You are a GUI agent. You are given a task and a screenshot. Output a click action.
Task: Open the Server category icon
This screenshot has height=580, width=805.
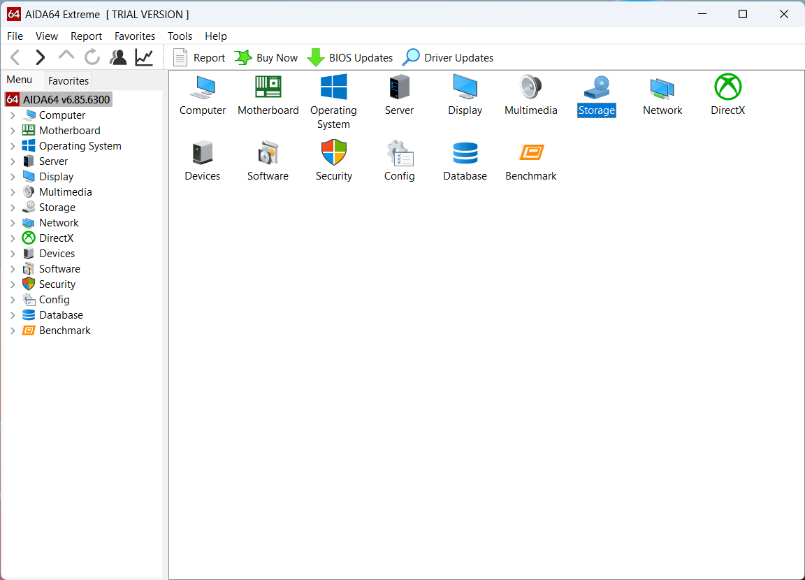tap(399, 96)
